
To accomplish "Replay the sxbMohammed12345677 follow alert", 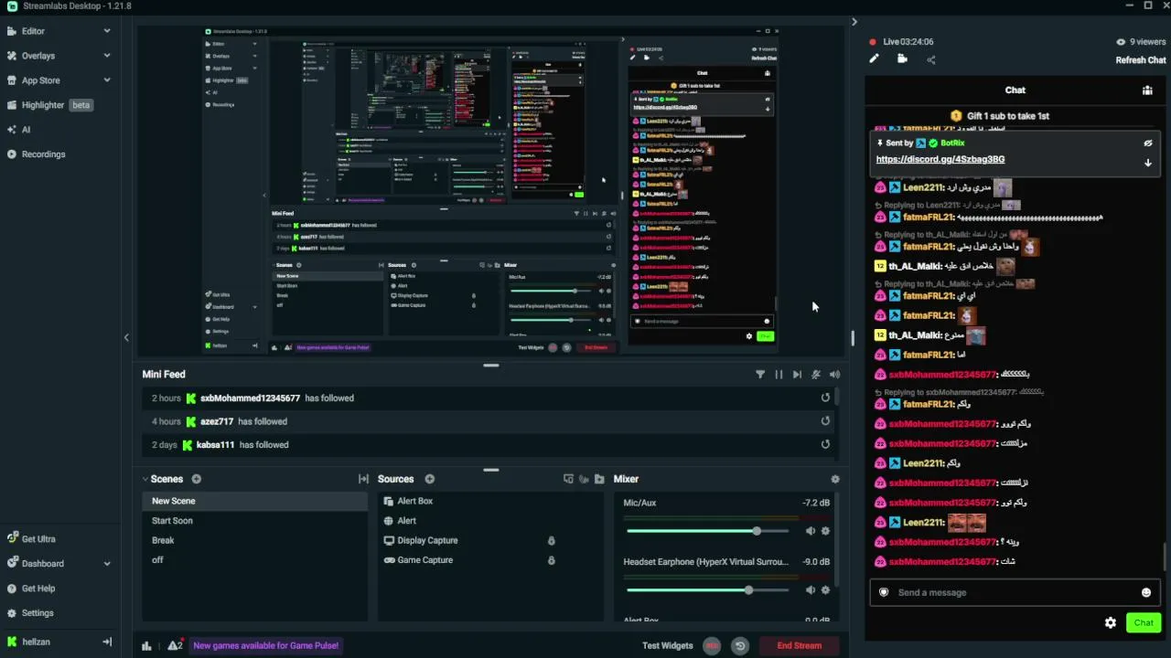I will point(825,398).
